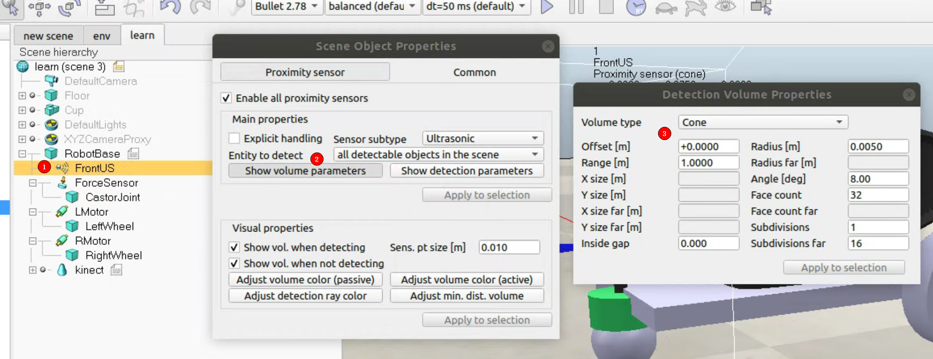The height and width of the screenshot is (359, 933).
Task: Click the proximity sensor icon of FrontUS
Action: (62, 168)
